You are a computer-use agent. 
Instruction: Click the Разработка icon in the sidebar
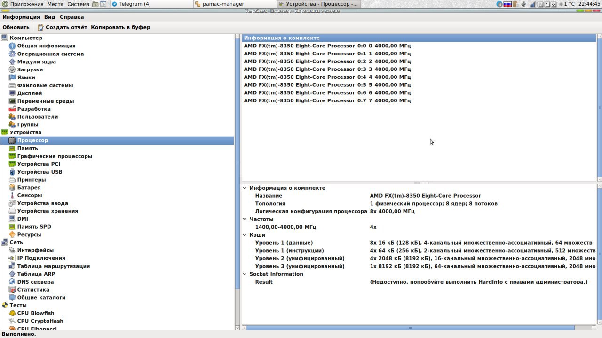(12, 109)
